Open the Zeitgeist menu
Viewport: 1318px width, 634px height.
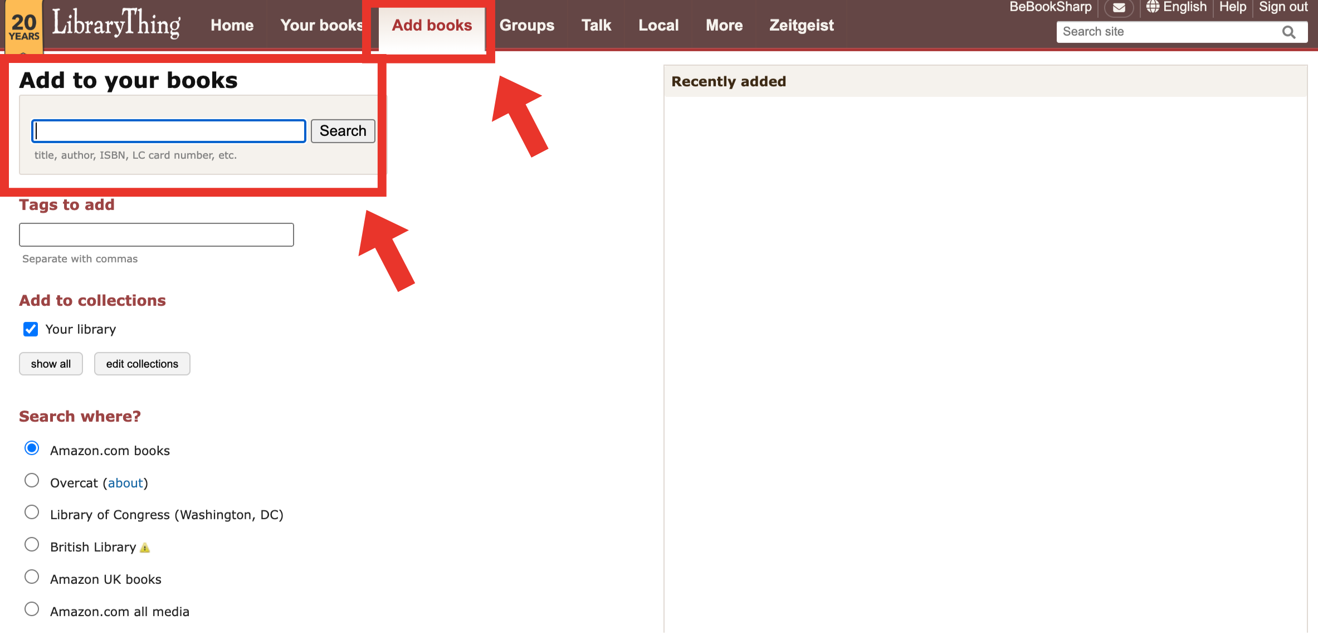[x=801, y=25]
